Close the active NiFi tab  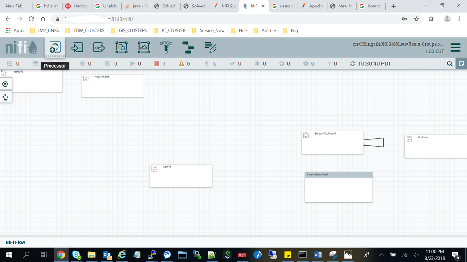click(x=263, y=6)
